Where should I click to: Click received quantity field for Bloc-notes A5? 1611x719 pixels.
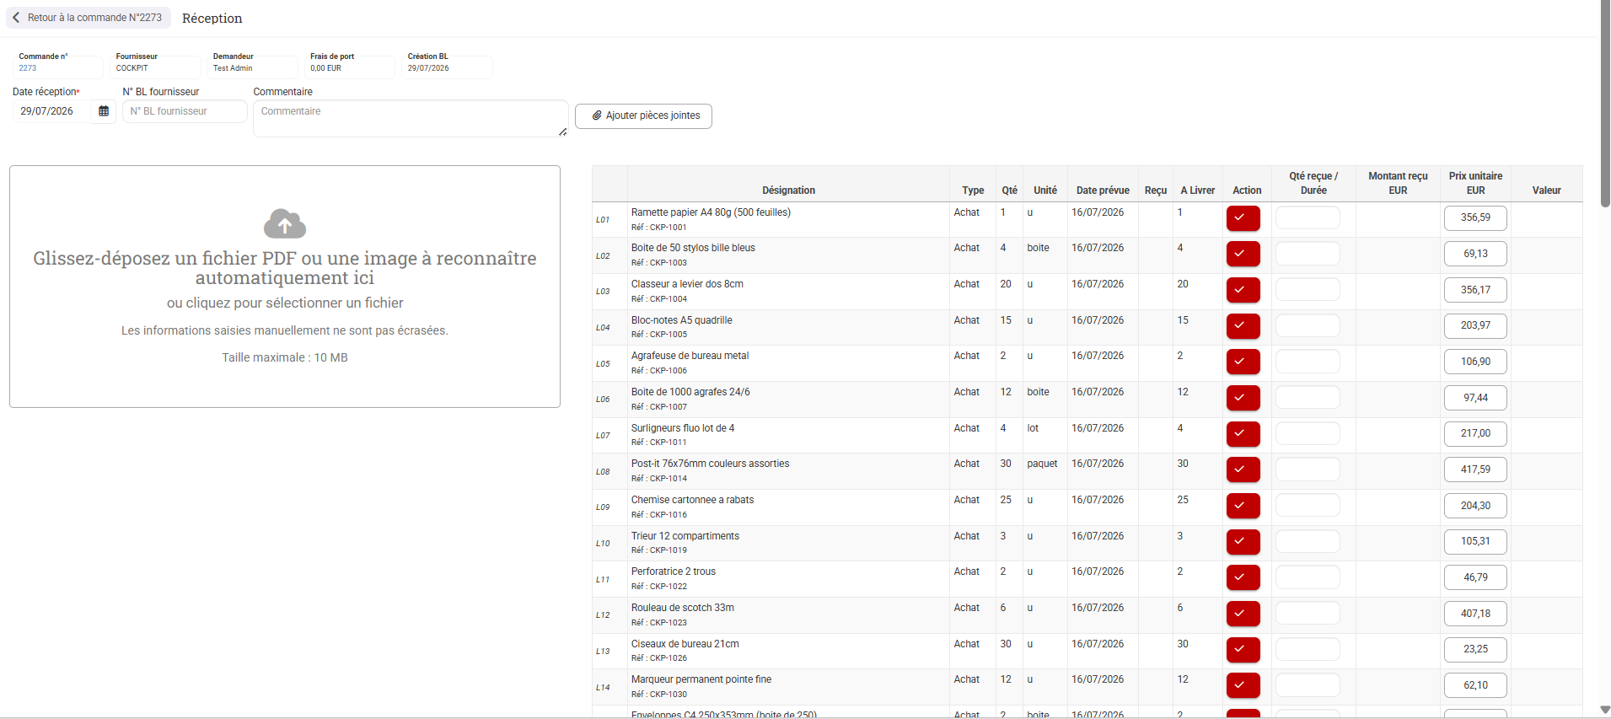click(x=1308, y=325)
